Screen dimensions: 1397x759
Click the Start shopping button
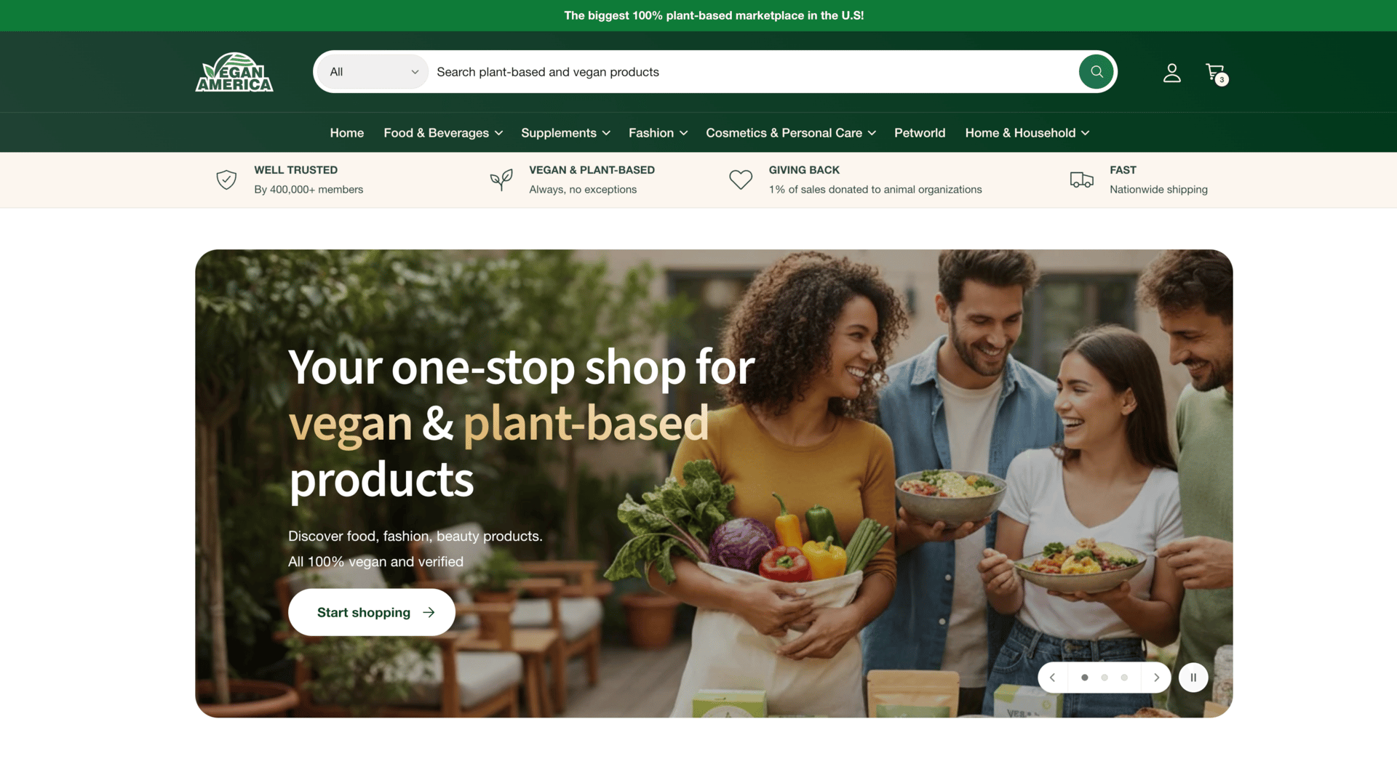tap(372, 612)
